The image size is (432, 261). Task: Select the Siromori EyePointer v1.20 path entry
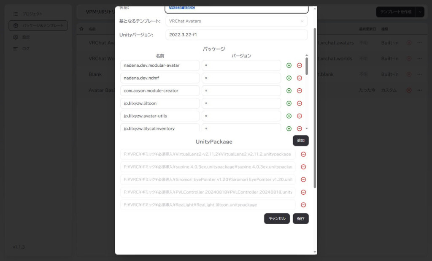click(208, 179)
